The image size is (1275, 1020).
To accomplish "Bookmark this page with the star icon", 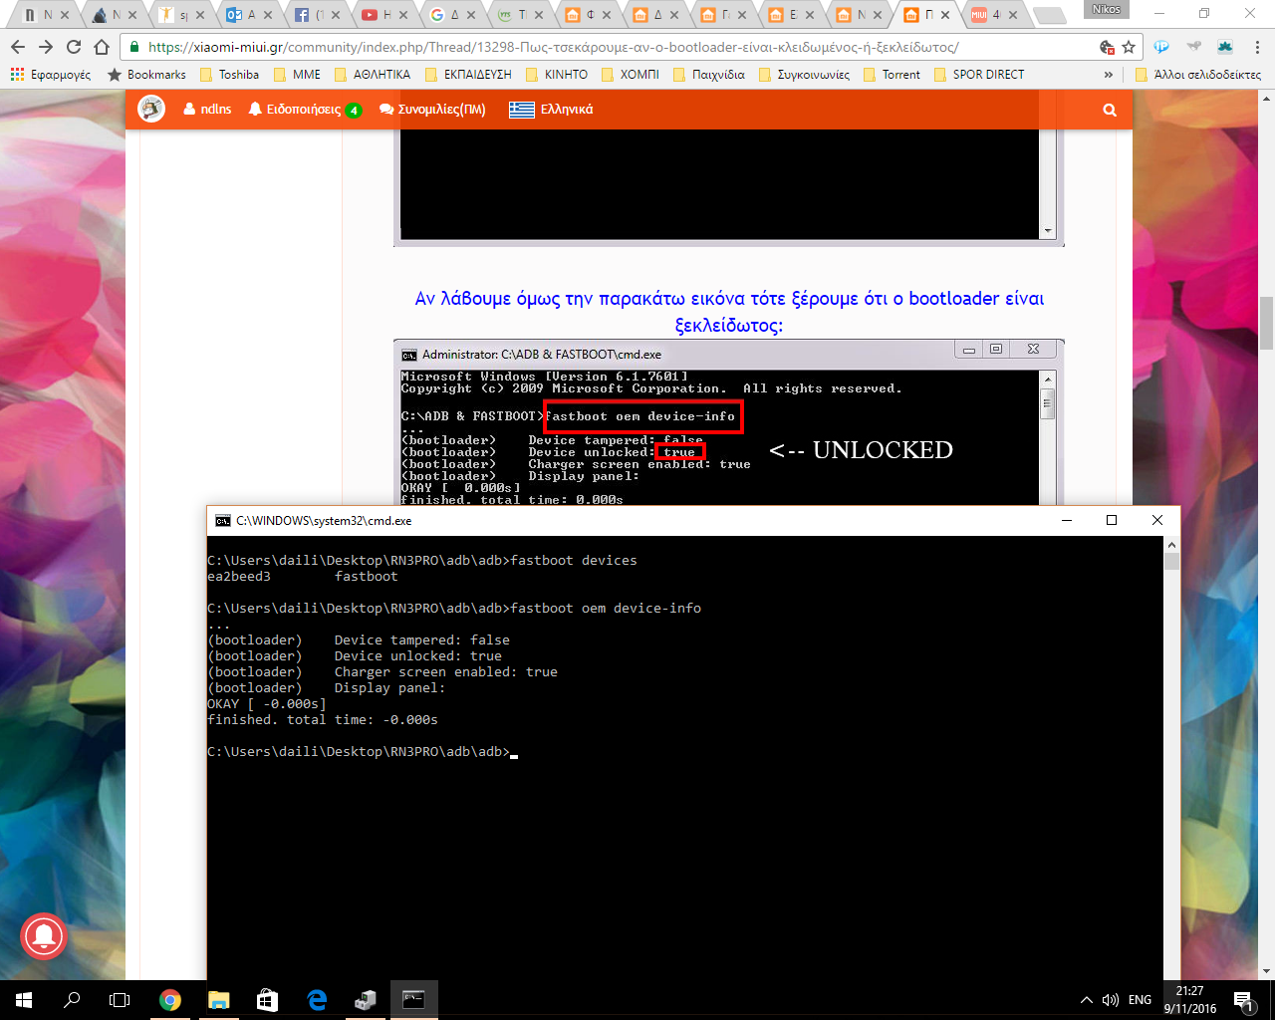I will pyautogui.click(x=1129, y=47).
